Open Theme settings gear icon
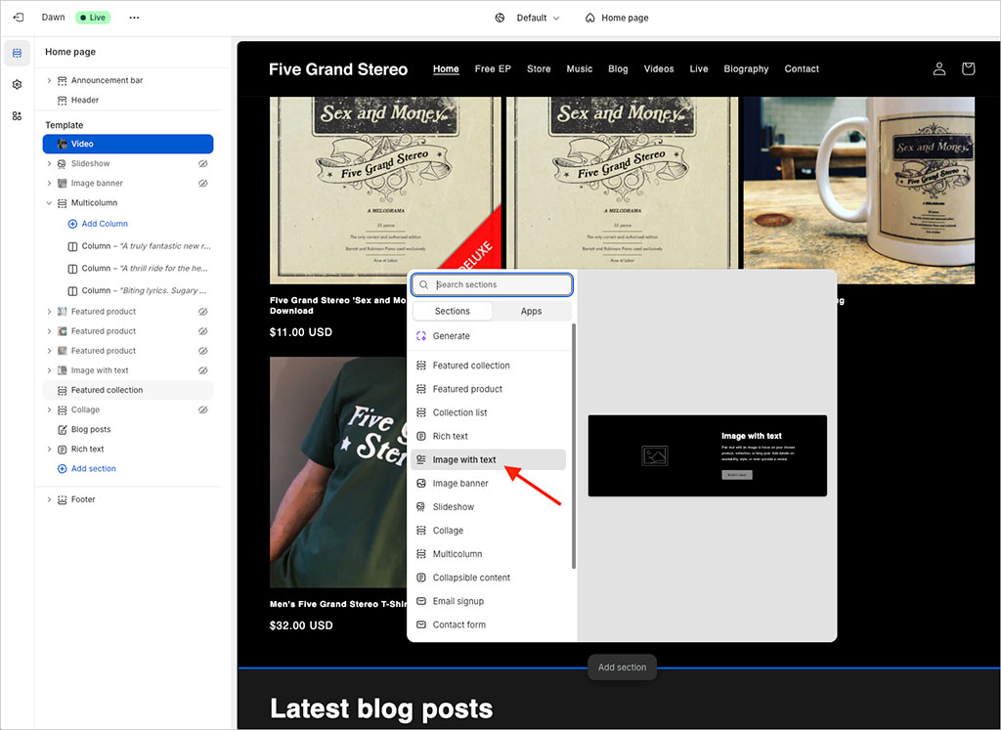The width and height of the screenshot is (1001, 730). [x=18, y=84]
